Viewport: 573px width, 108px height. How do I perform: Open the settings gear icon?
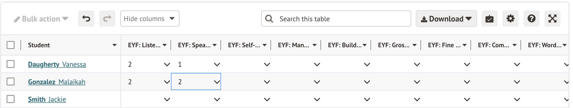[x=510, y=18]
